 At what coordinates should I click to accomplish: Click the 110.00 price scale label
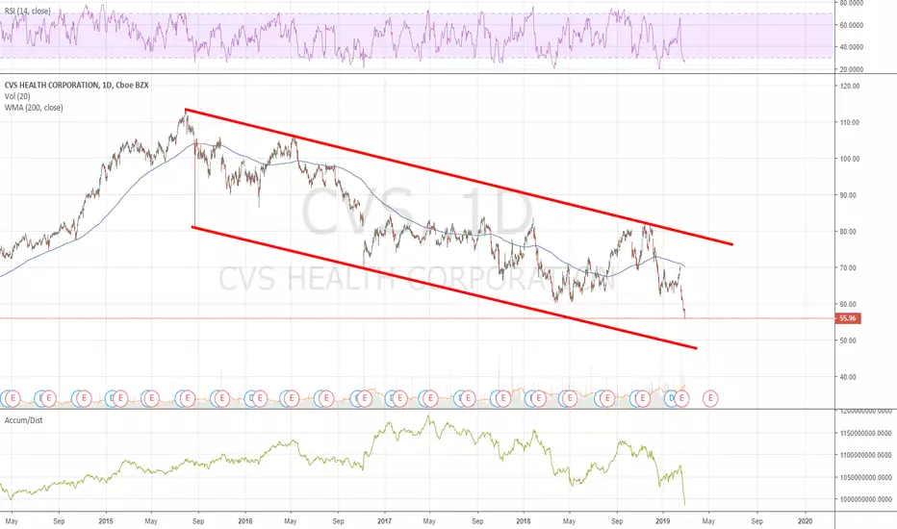[x=850, y=122]
